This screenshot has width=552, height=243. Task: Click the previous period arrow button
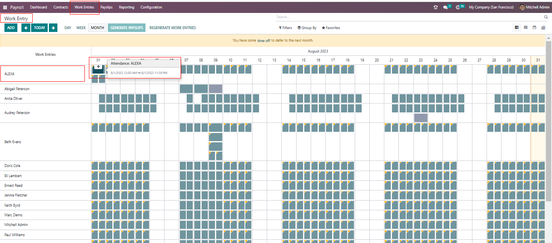click(26, 28)
